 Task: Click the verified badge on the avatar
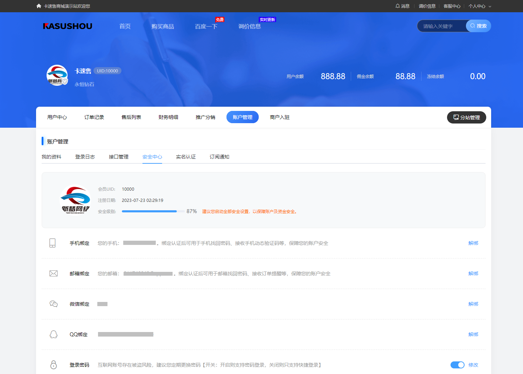[x=65, y=81]
